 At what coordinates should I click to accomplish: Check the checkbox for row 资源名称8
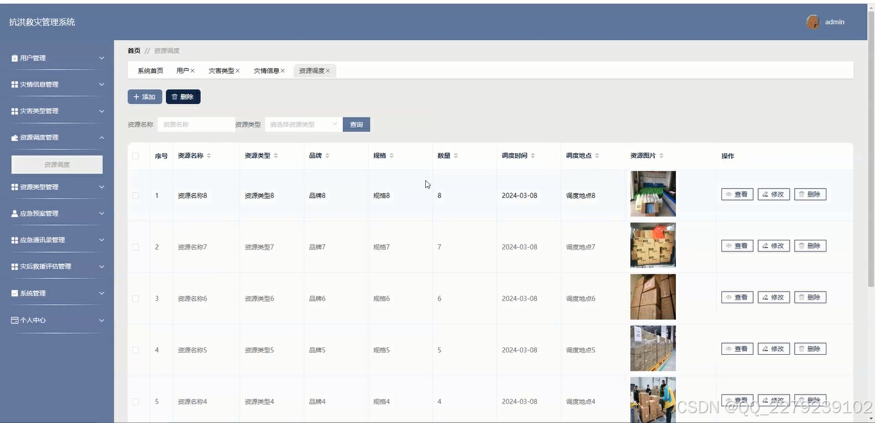pyautogui.click(x=136, y=195)
